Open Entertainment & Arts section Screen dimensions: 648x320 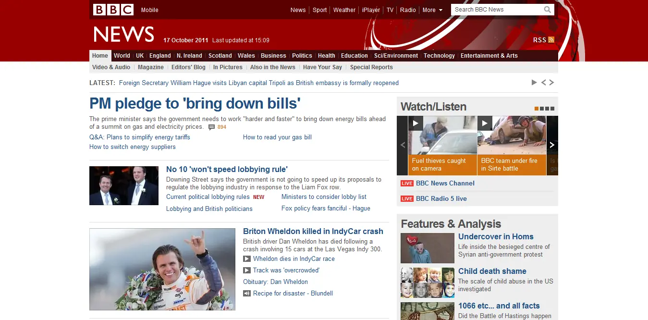click(x=489, y=56)
